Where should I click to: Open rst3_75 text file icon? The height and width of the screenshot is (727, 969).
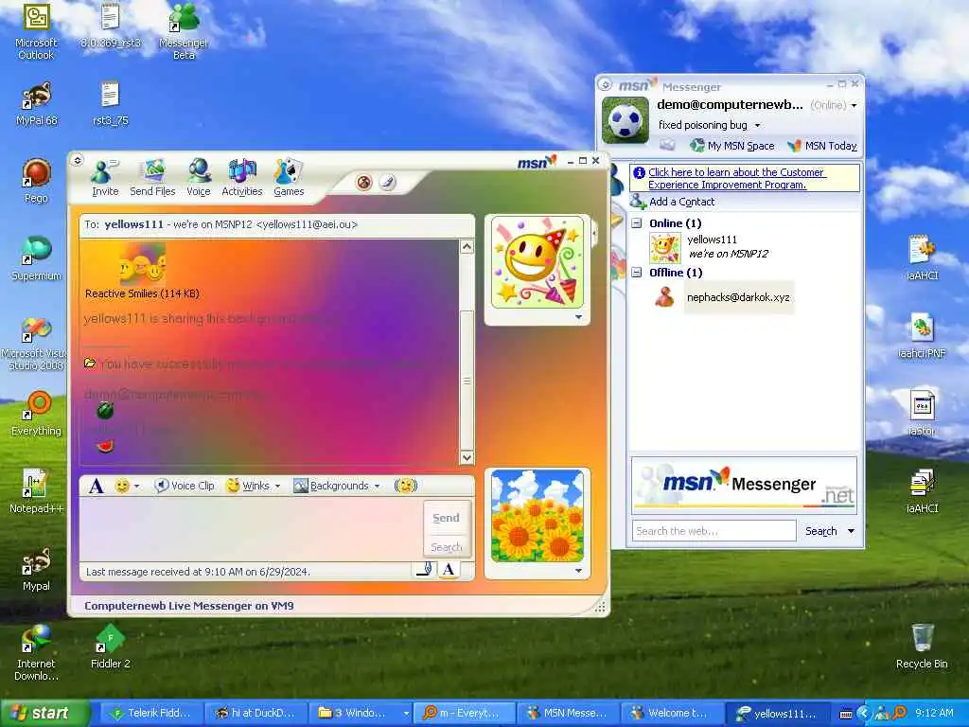(x=110, y=104)
